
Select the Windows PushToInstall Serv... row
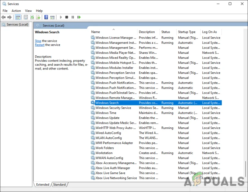click(x=156, y=93)
